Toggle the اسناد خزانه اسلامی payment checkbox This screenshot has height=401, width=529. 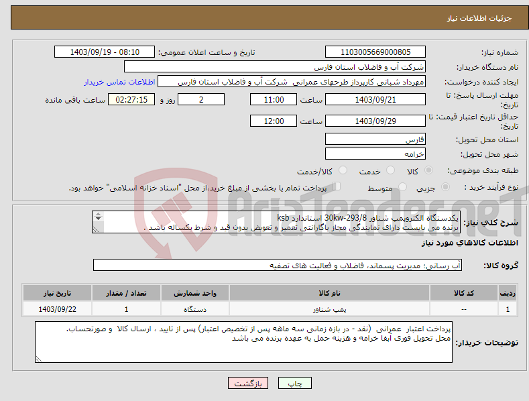[336, 186]
